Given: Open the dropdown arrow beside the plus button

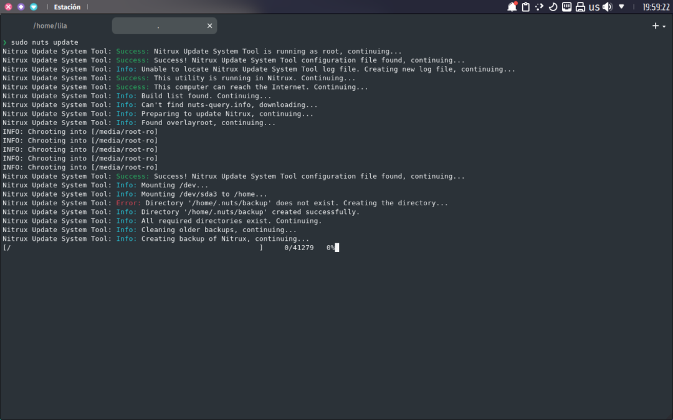Looking at the screenshot, I should pyautogui.click(x=664, y=26).
